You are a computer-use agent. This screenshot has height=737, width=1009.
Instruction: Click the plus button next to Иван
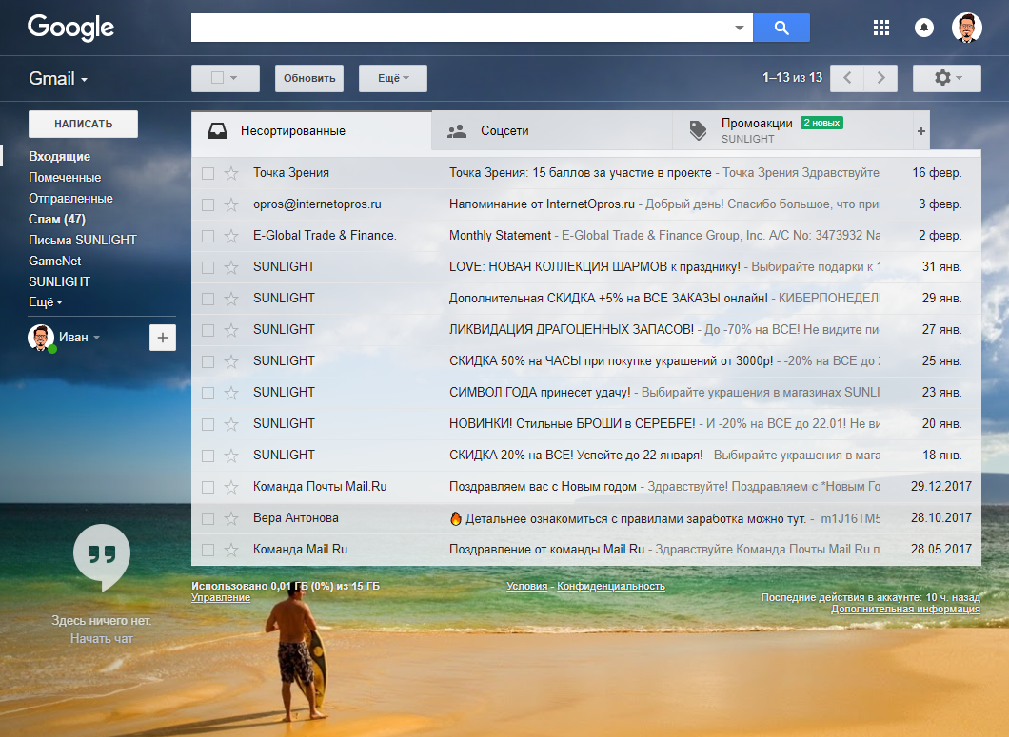click(x=163, y=338)
